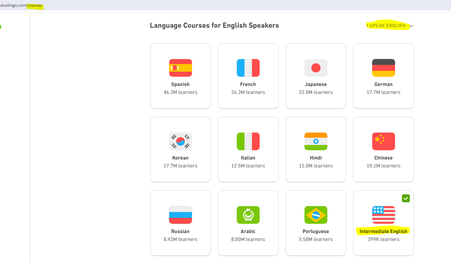Screen dimensions: 451x263
Task: Select the Korean course name
Action: 181,158
